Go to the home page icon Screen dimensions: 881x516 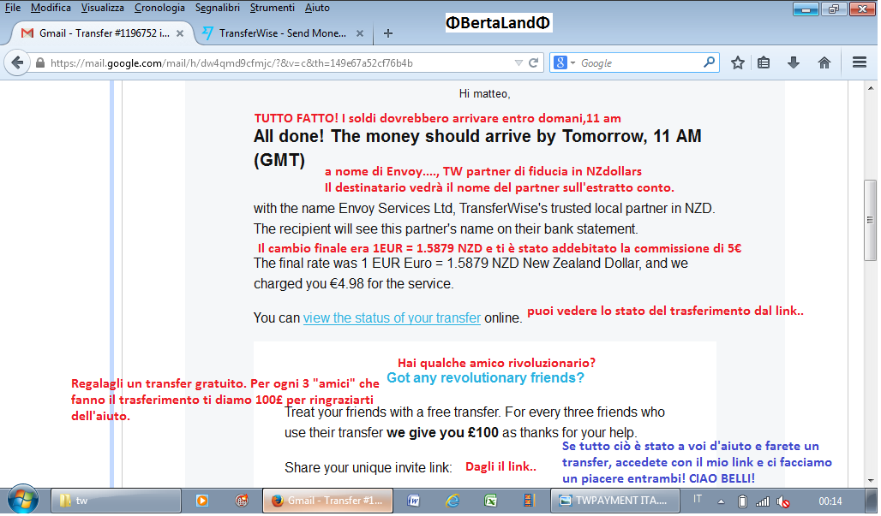click(x=824, y=62)
